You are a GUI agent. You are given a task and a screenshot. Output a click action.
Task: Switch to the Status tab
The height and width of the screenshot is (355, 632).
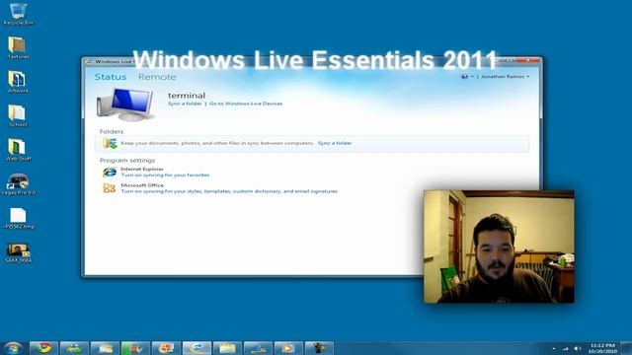click(111, 77)
